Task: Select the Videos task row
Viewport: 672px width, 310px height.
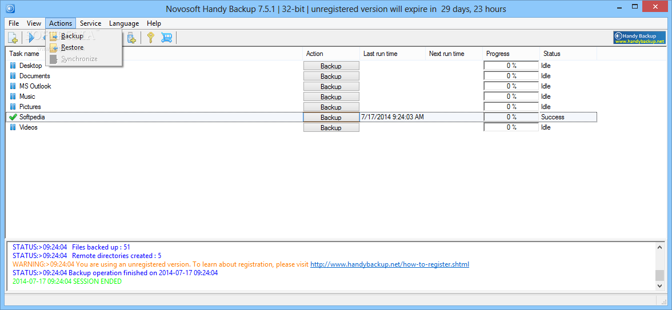Action: 301,127
